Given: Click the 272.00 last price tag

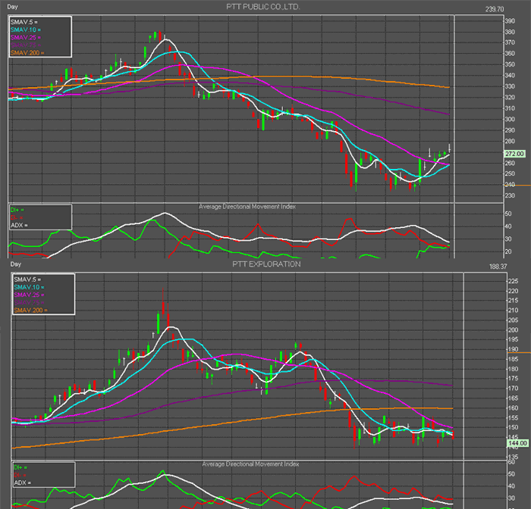Looking at the screenshot, I should (514, 154).
